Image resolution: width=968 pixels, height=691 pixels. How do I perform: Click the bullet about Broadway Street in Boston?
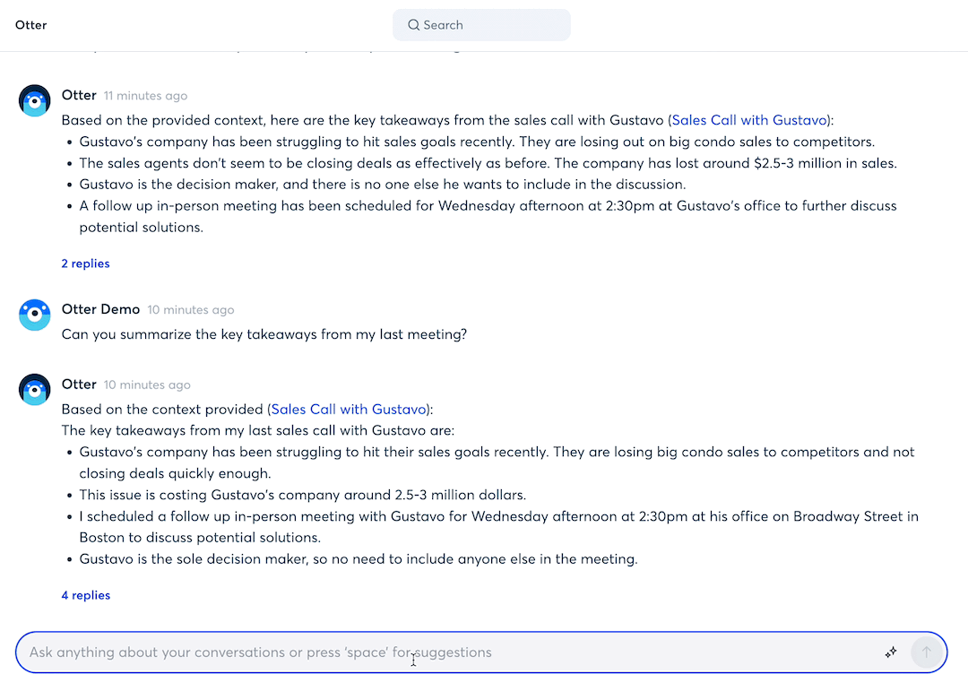pos(498,527)
